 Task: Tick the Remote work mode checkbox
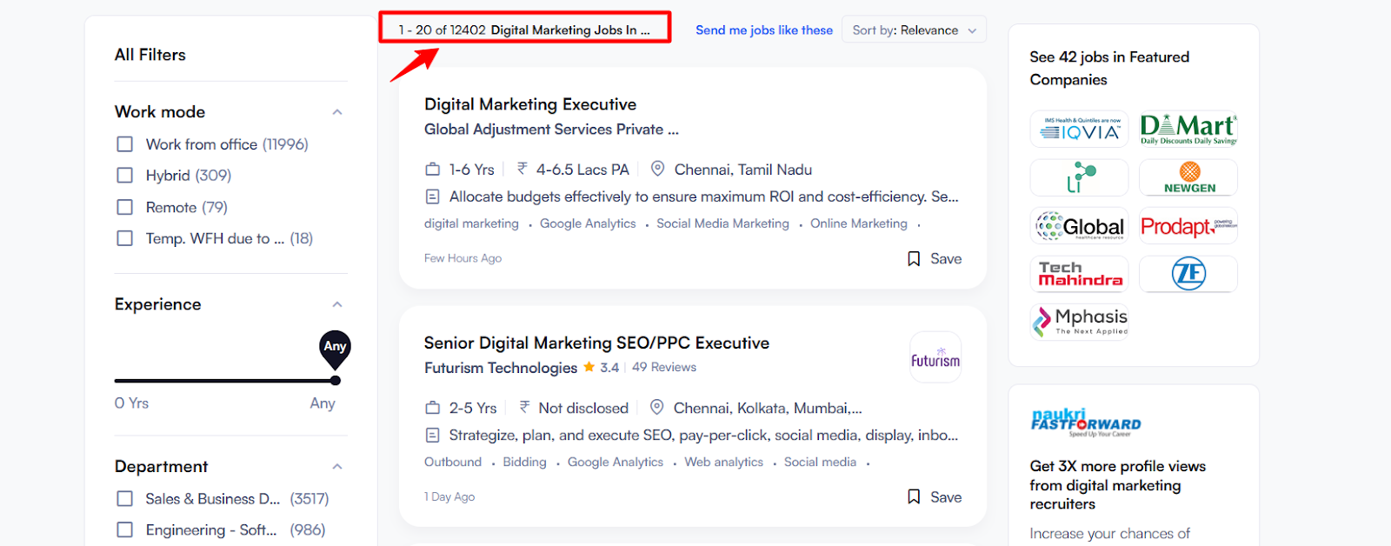pyautogui.click(x=125, y=208)
